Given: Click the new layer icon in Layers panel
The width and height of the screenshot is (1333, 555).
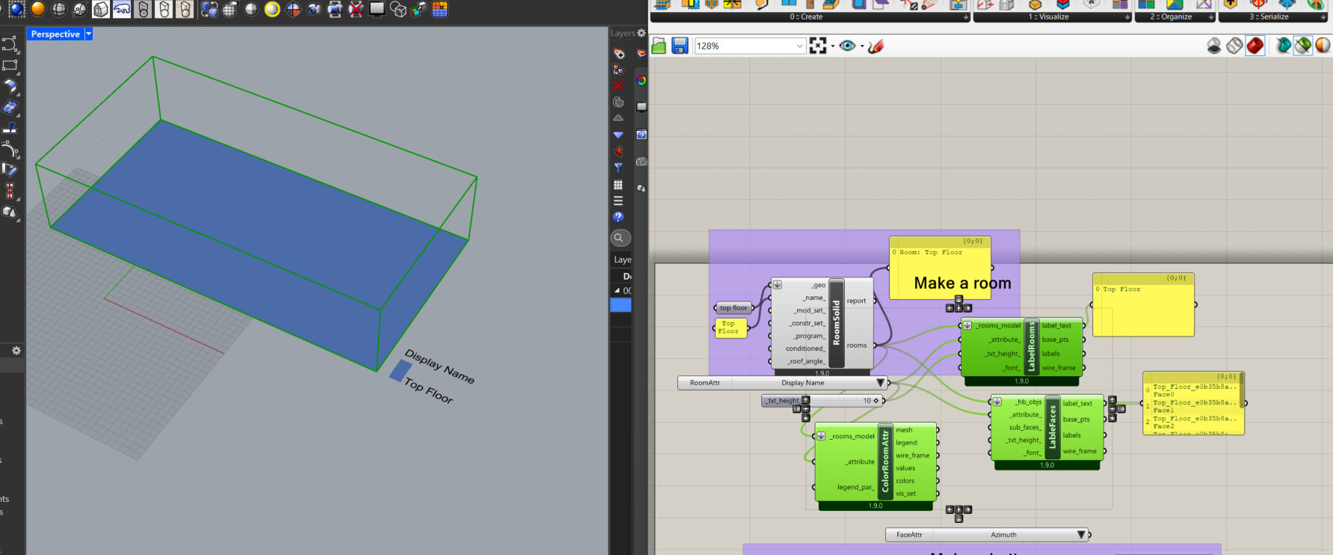Looking at the screenshot, I should click(618, 53).
